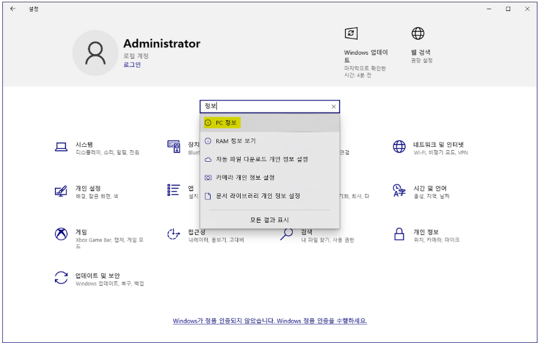Click the 시스템 category title text
538x343 pixels.
84,144
